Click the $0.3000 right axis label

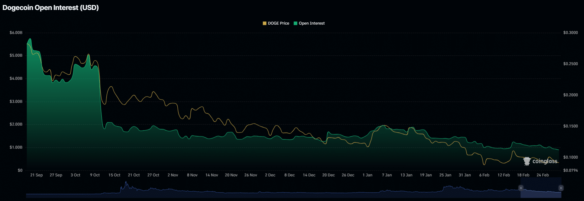point(570,33)
